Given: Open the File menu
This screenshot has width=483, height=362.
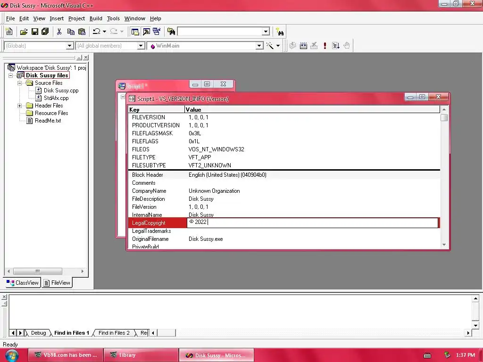Looking at the screenshot, I should coord(10,18).
